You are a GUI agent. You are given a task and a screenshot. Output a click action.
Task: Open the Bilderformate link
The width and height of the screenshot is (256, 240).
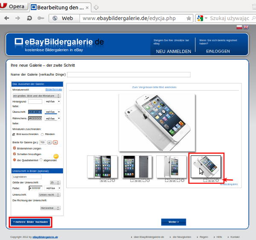click(54, 89)
